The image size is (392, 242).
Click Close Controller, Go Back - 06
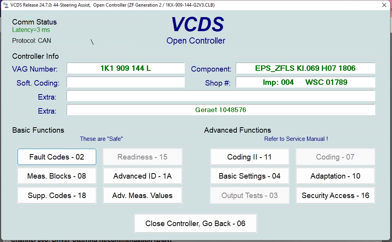196,223
